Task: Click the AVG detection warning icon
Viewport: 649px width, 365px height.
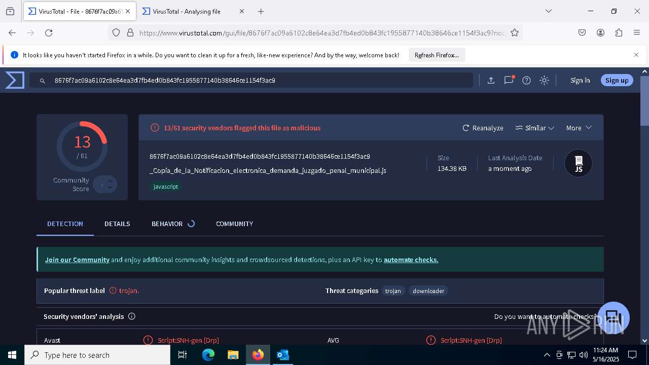Action: 431,340
